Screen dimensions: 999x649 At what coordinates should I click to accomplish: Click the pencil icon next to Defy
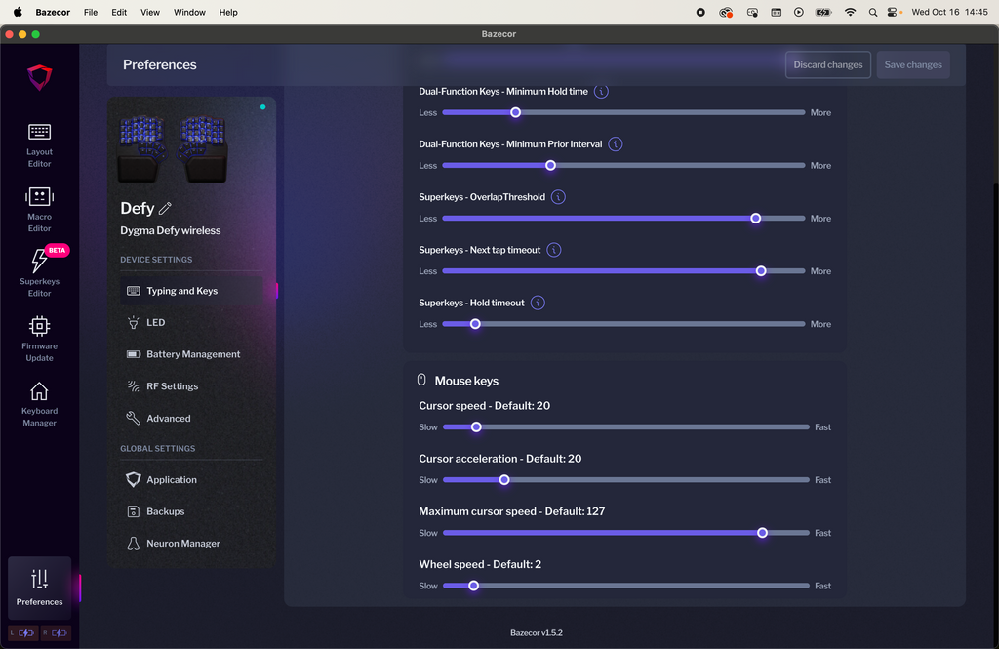(x=165, y=208)
